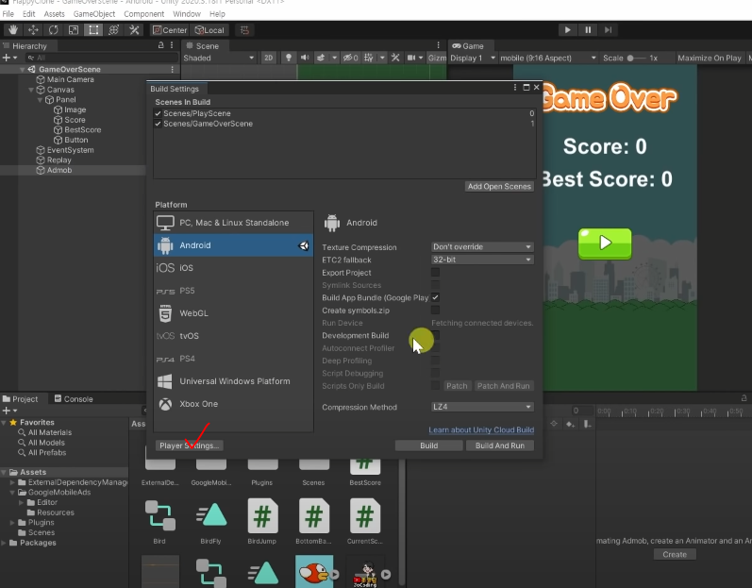Image resolution: width=752 pixels, height=588 pixels.
Task: Toggle scene lighting bulb icon
Action: point(288,58)
